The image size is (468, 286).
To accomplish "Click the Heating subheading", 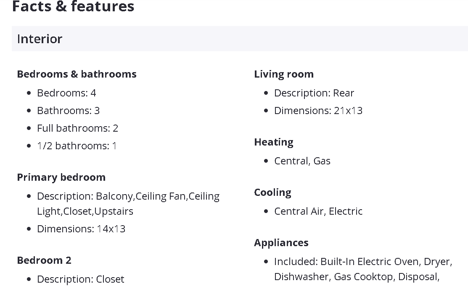I will coord(274,142).
